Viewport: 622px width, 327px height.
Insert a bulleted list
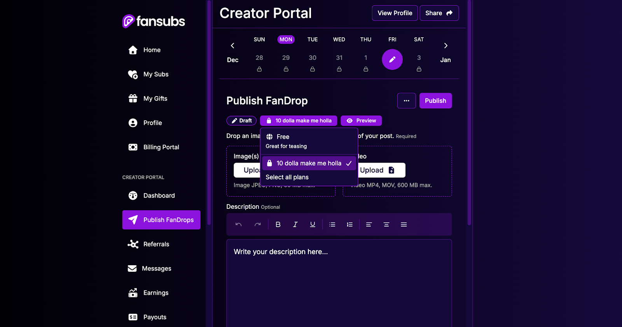click(x=332, y=224)
